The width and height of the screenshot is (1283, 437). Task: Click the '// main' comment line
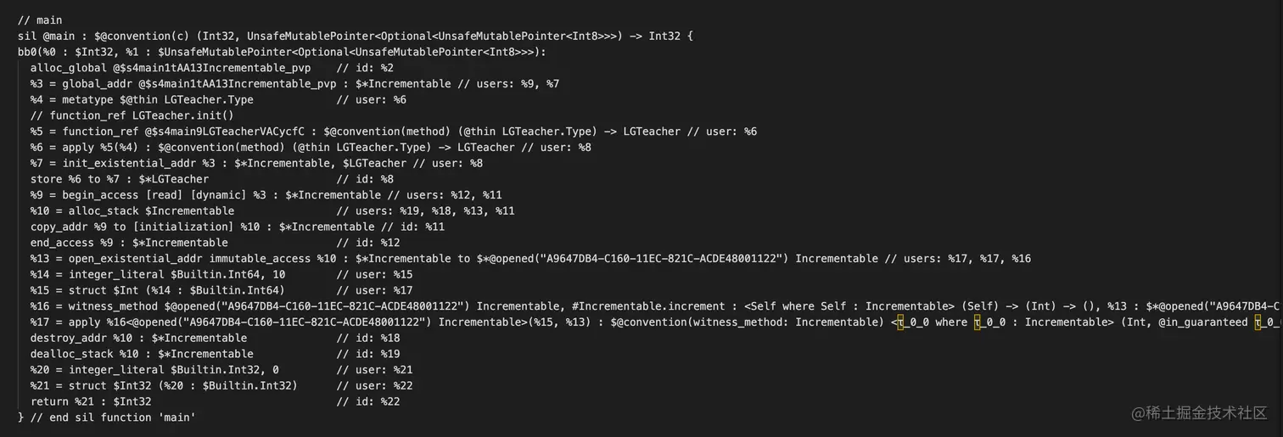pos(39,20)
